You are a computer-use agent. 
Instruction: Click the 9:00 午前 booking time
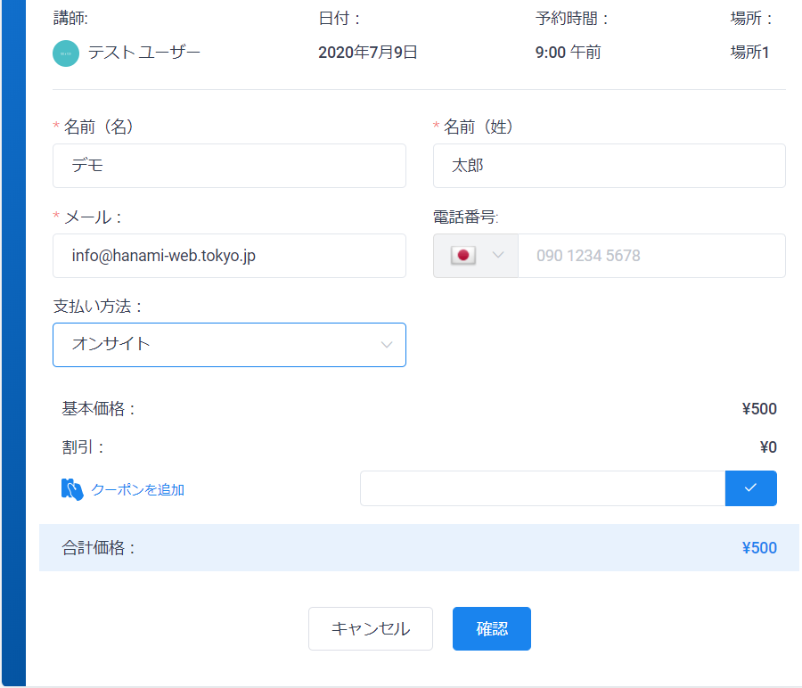[x=568, y=53]
